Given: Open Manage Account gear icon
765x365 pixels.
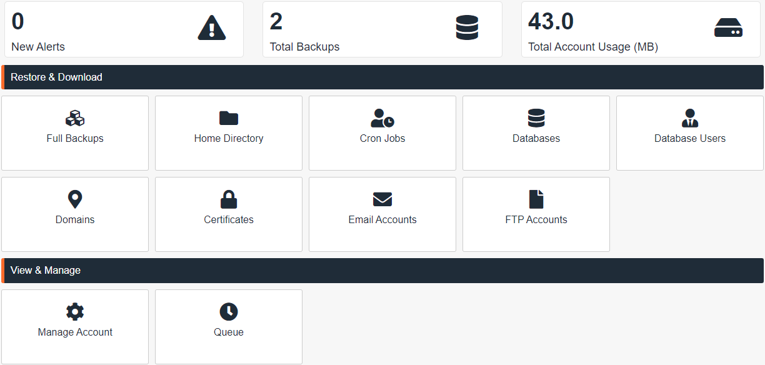Looking at the screenshot, I should [75, 312].
